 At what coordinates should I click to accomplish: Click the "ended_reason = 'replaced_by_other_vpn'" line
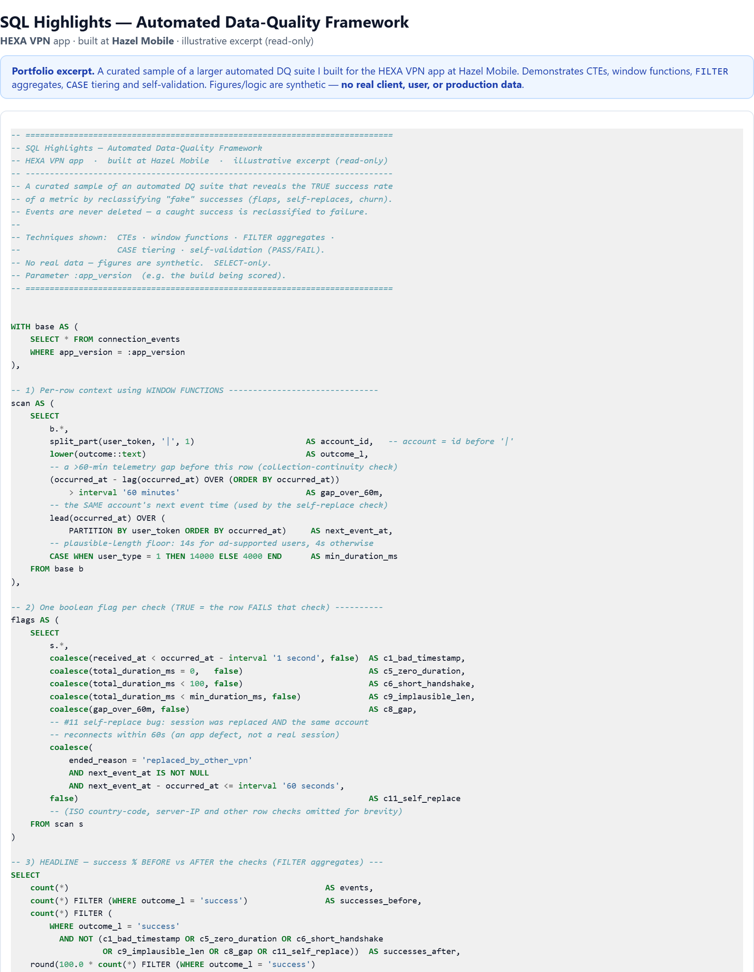(x=161, y=760)
